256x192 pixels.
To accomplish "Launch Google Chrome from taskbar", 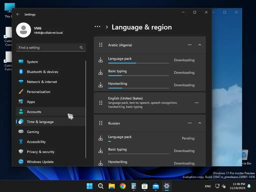I will [x=122, y=186].
